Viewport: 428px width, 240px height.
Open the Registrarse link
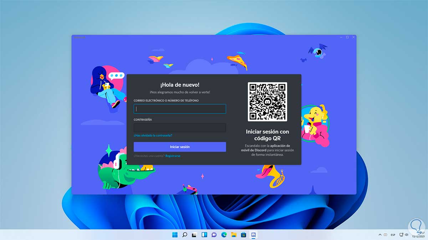(173, 156)
